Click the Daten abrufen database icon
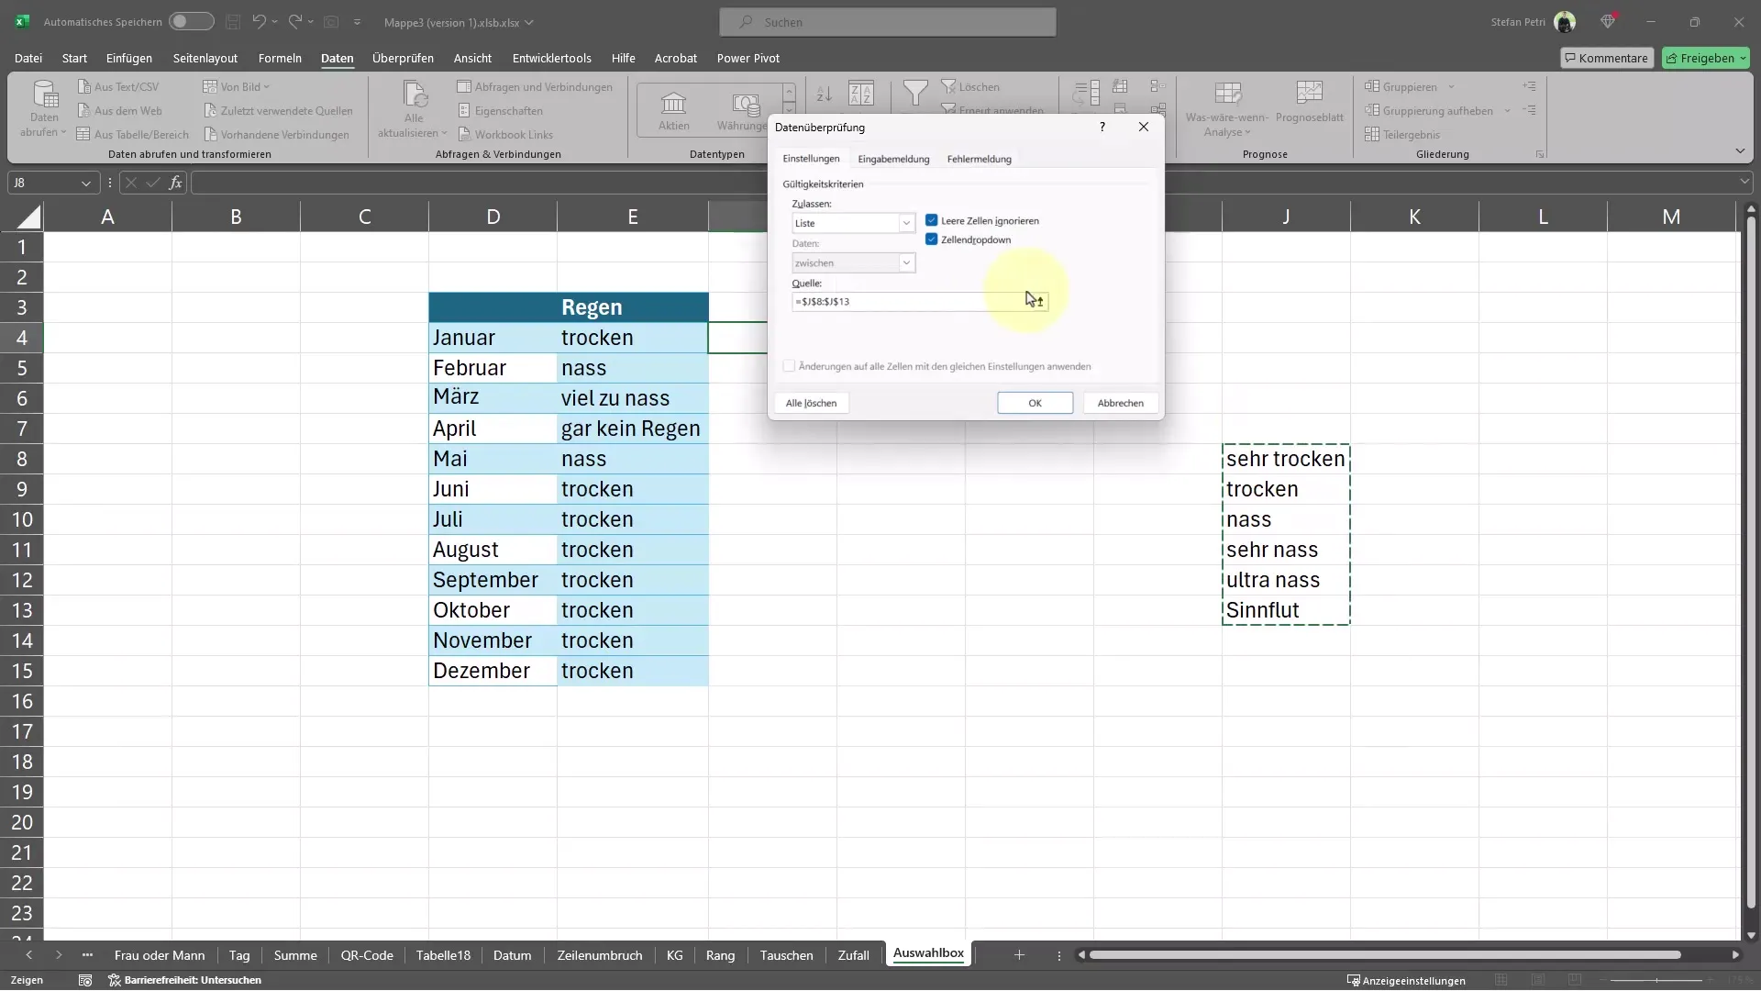1761x991 pixels. tap(44, 94)
